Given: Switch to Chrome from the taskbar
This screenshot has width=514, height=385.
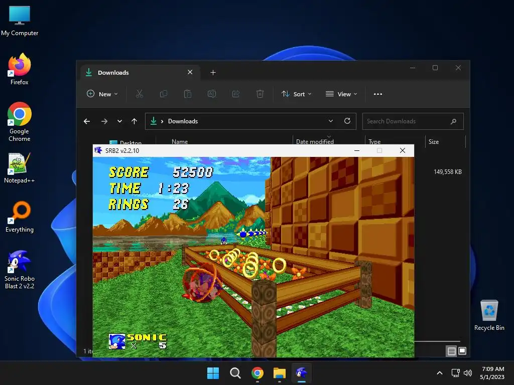Looking at the screenshot, I should 258,373.
